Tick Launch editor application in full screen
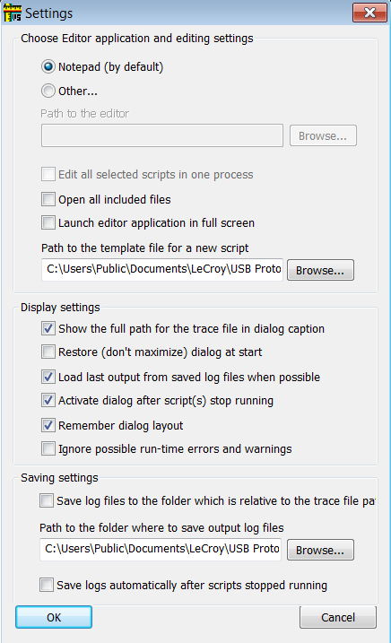The width and height of the screenshot is (391, 643). [48, 222]
